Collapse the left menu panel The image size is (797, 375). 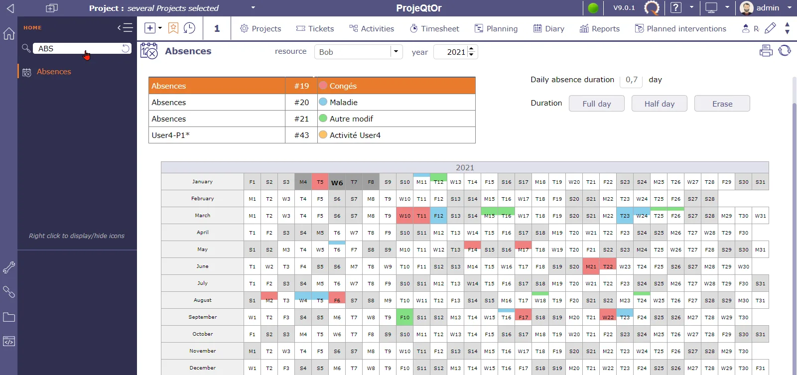[x=125, y=28]
